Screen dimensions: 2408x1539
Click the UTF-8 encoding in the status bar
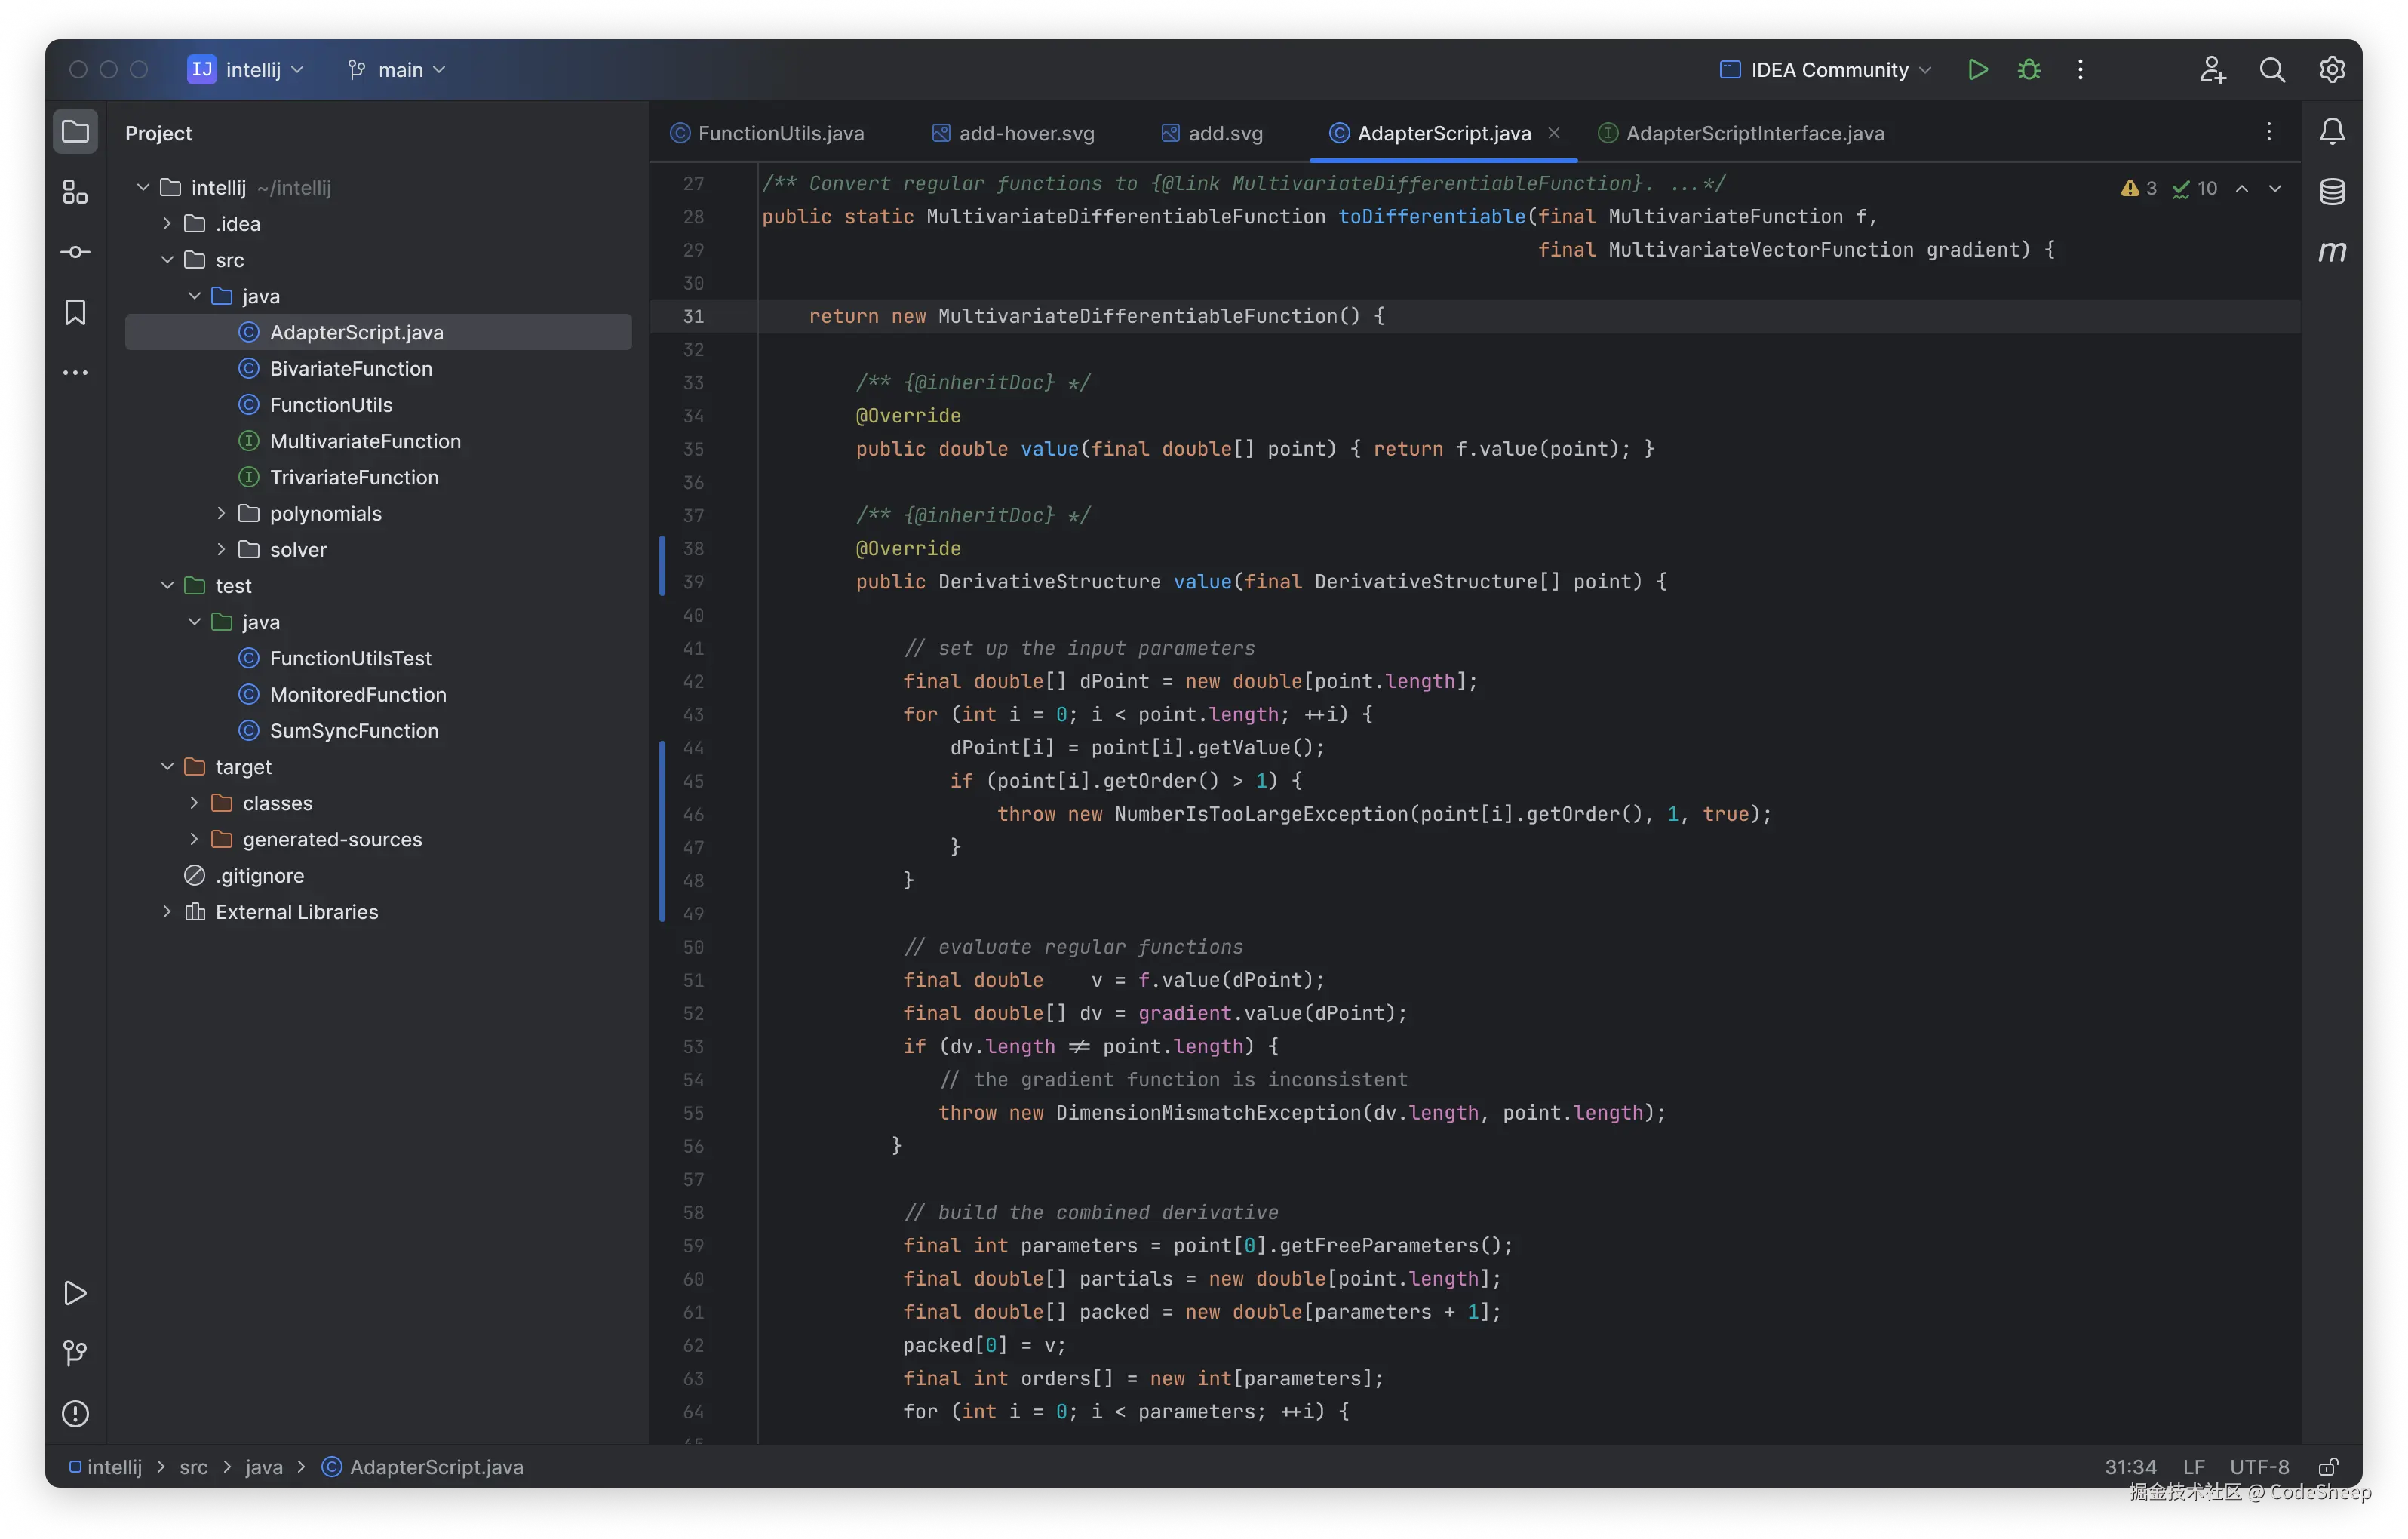click(x=2259, y=1466)
